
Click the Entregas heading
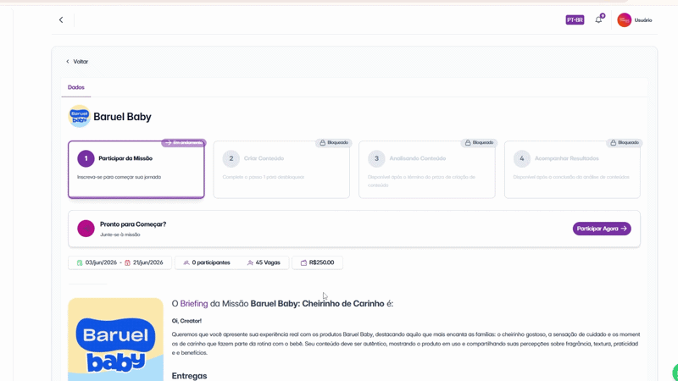pos(189,376)
